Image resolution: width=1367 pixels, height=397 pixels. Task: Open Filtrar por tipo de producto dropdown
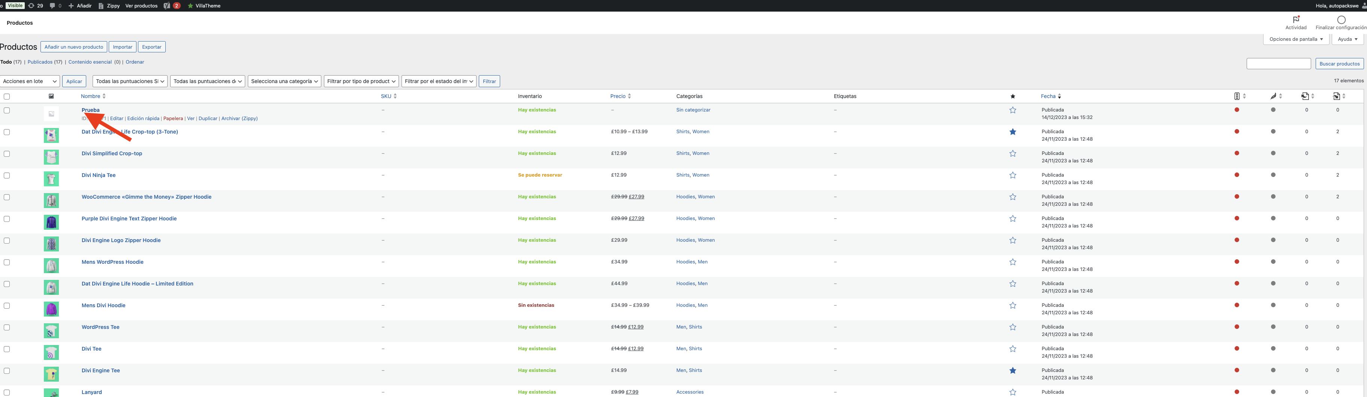[x=361, y=81]
